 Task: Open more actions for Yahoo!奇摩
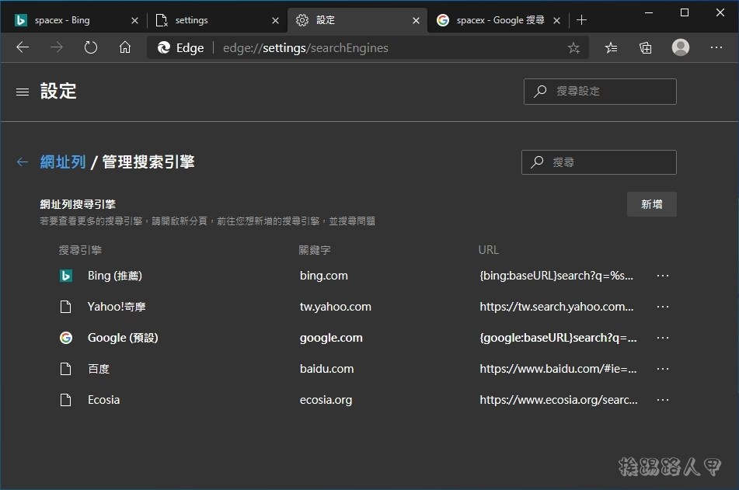[x=663, y=307]
